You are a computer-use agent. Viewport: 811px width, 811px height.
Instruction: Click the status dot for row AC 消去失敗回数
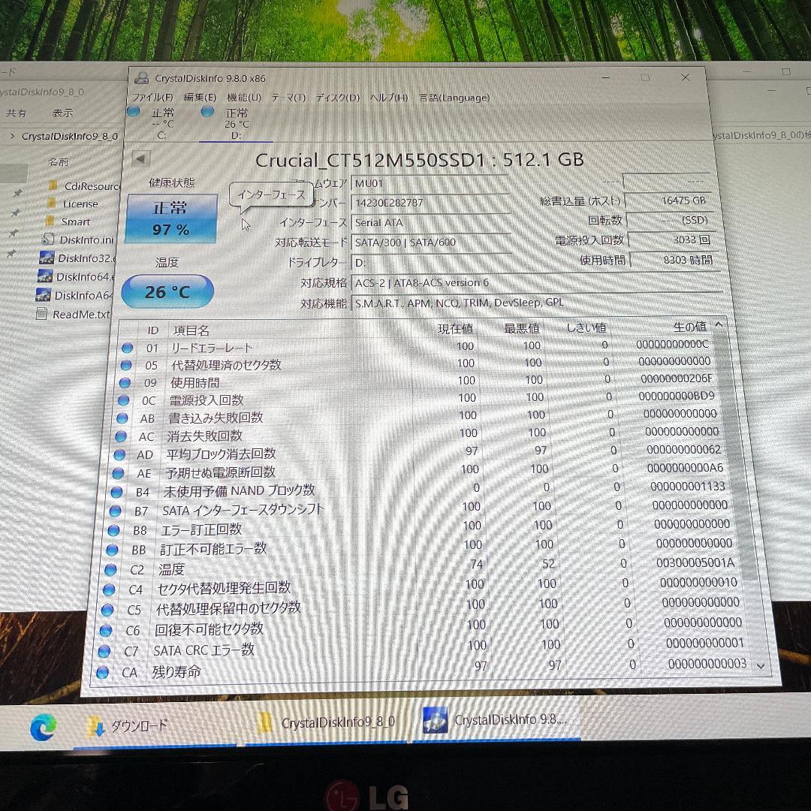click(121, 436)
